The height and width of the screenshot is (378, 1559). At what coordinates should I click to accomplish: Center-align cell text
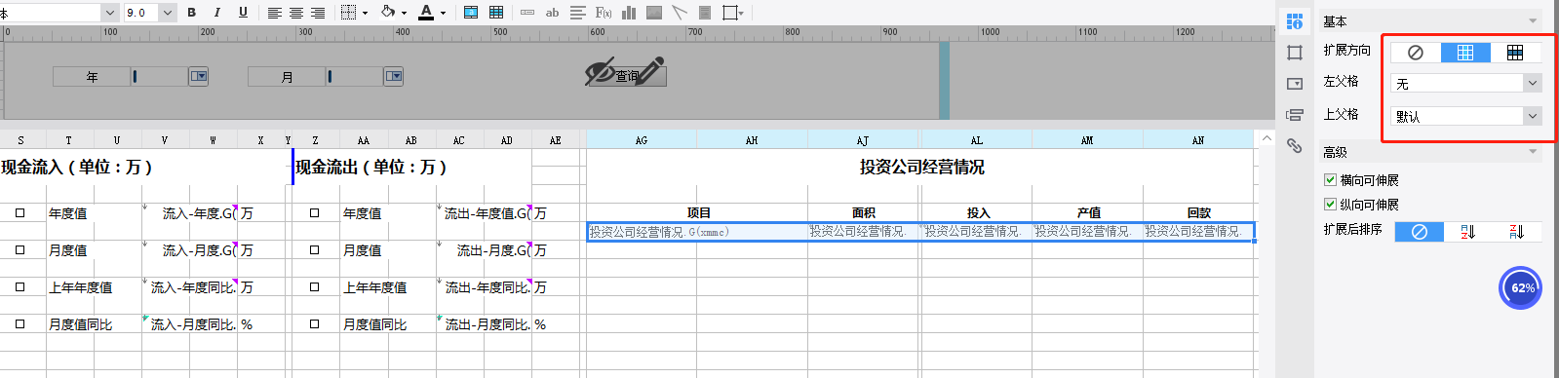[x=296, y=13]
